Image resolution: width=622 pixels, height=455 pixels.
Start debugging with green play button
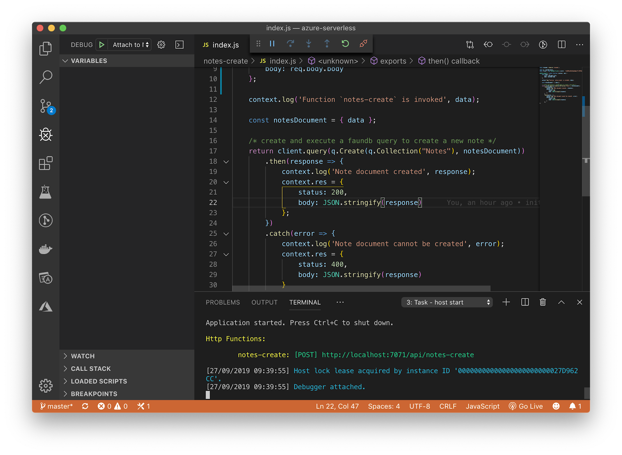coord(101,45)
